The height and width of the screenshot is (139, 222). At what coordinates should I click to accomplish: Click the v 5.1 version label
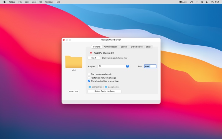pyautogui.click(x=74, y=70)
